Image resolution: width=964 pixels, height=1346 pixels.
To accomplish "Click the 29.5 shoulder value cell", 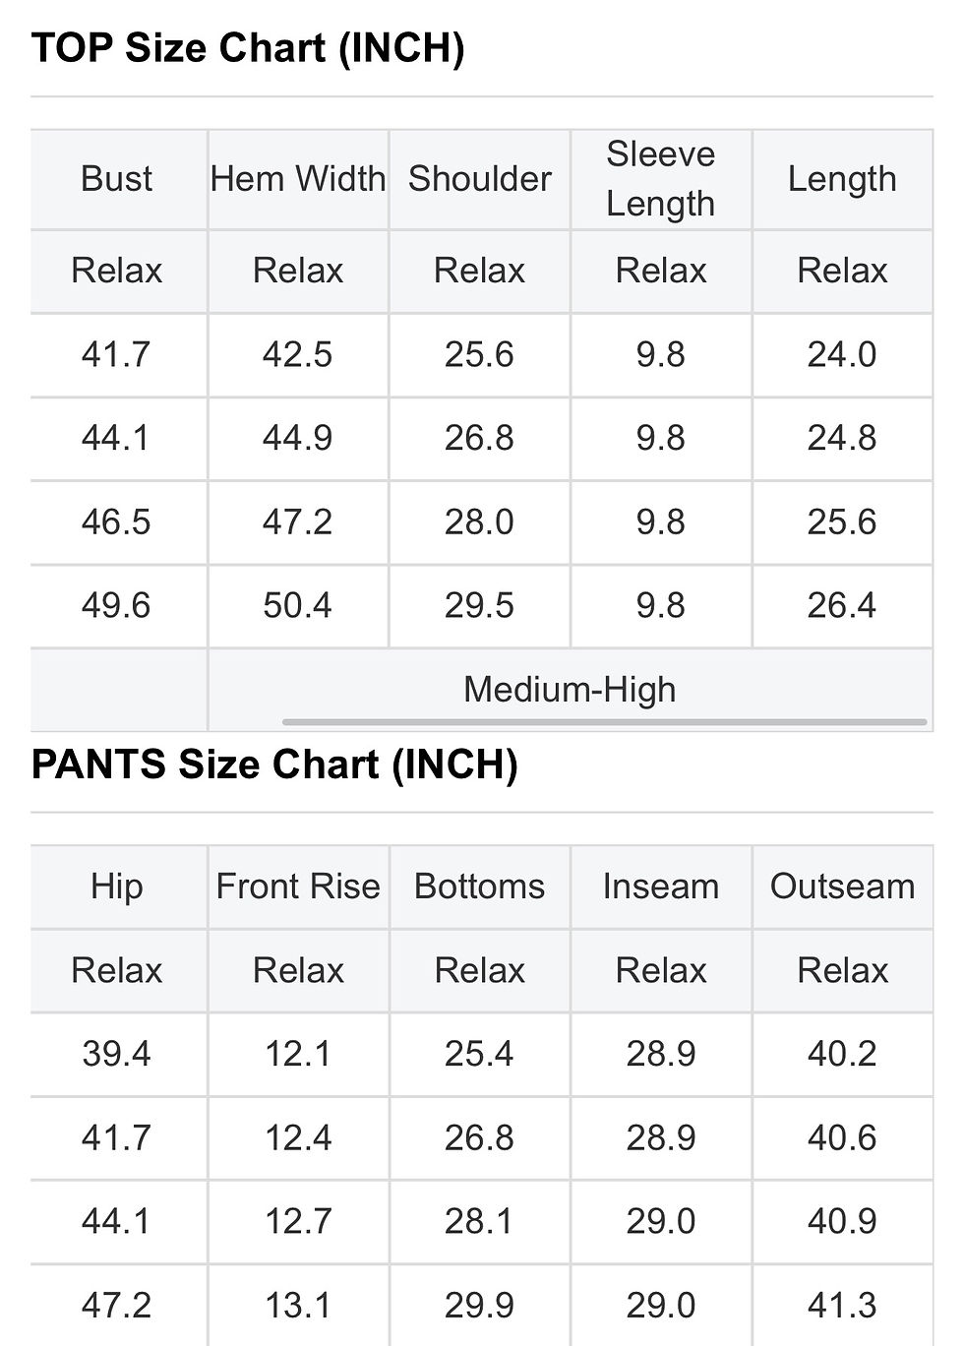I will click(479, 606).
